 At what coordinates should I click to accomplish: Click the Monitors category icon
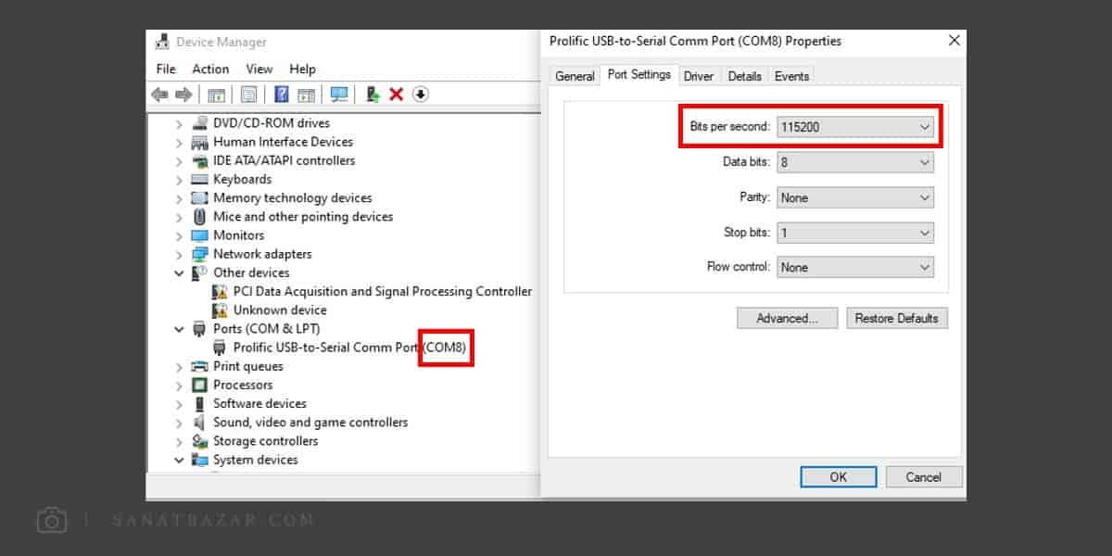pos(199,235)
